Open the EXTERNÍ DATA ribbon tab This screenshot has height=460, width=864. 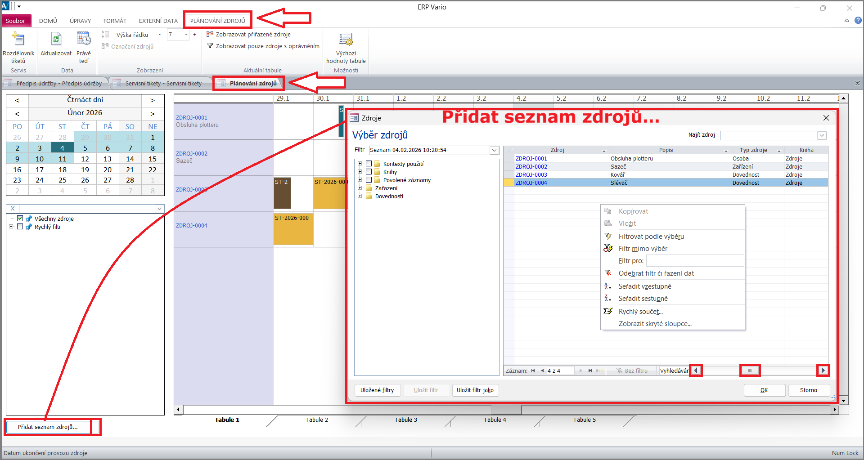158,21
